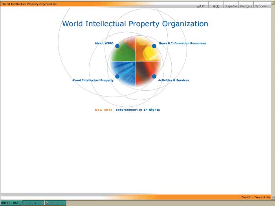275x206 pixels.
Task: Open the Terms of Use footer link
Action: [262, 197]
